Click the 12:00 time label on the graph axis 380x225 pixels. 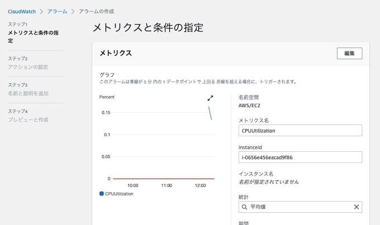(x=200, y=185)
